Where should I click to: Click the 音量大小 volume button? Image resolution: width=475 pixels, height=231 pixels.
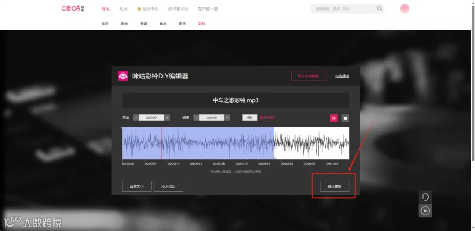137,186
